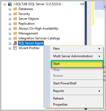Screen dimensions: 106x111
Task: Select the Server Objects tree label
Action: [29, 19]
